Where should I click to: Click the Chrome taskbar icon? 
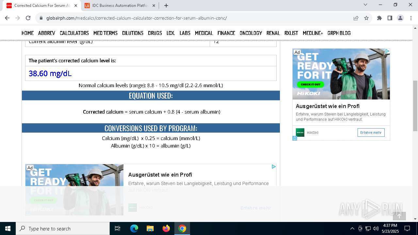coord(182,228)
